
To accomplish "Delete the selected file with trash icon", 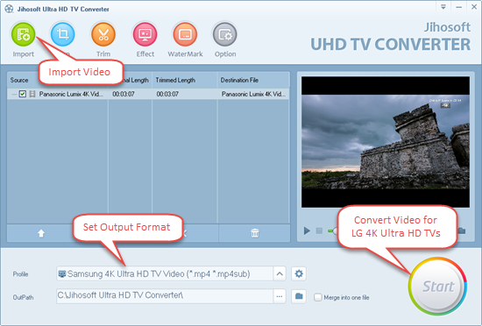I will [x=255, y=233].
